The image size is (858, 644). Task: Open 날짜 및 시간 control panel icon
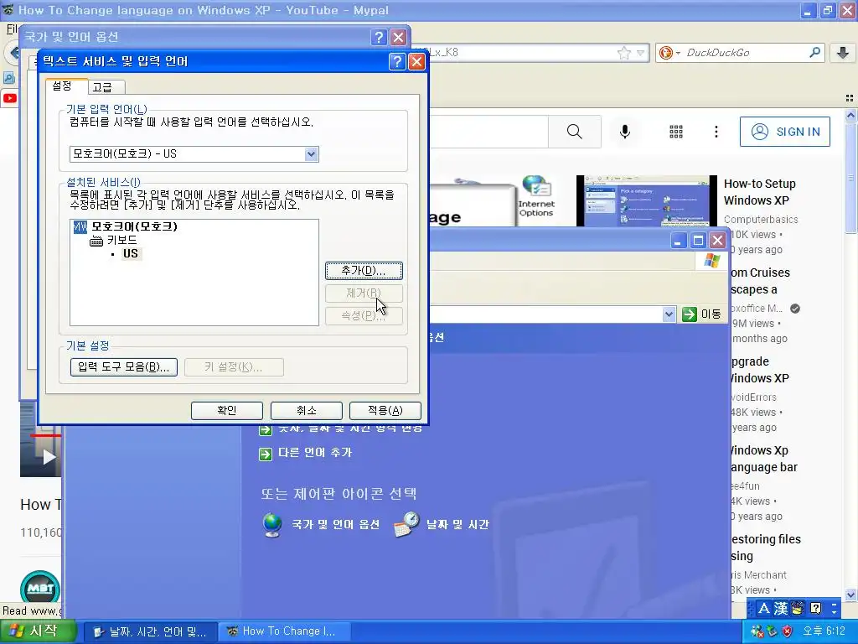(x=406, y=525)
